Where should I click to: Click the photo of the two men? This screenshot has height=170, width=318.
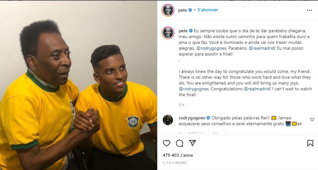pos(78,85)
